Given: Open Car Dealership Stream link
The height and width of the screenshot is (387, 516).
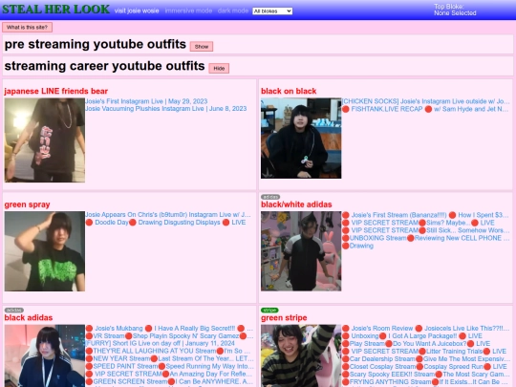Looking at the screenshot, I should 426,358.
